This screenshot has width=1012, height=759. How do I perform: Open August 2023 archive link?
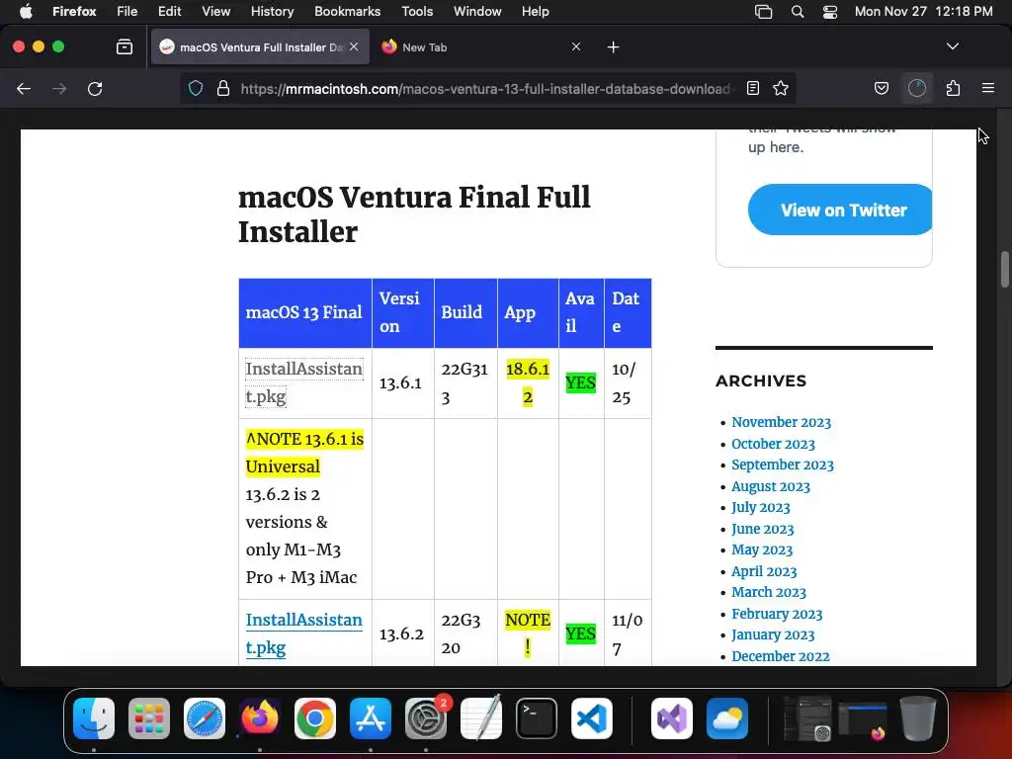point(771,486)
